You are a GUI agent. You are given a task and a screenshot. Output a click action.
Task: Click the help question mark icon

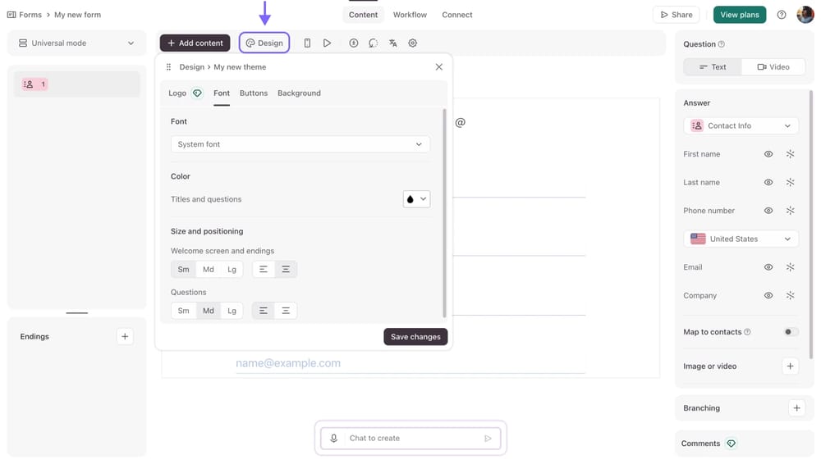(781, 15)
